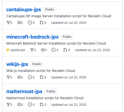Open the wikijs-jps repository

(17, 64)
